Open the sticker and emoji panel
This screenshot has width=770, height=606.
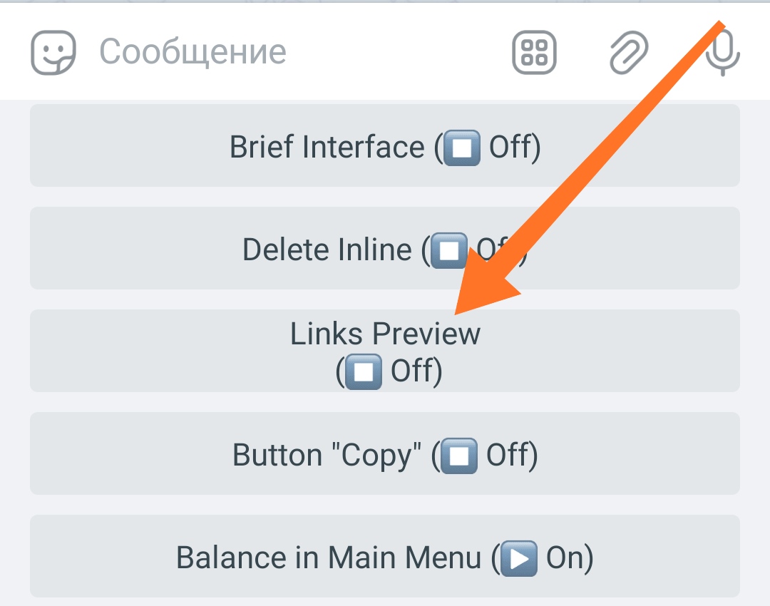coord(53,52)
